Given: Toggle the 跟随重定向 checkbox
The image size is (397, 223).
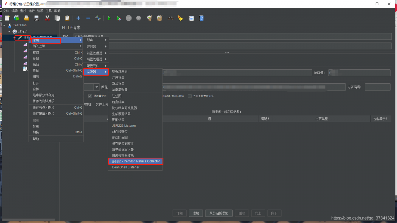Looking at the screenshot, I should click(90, 96).
